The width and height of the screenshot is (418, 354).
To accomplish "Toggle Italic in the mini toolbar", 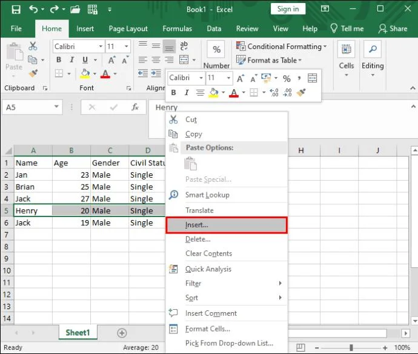I will coord(186,93).
